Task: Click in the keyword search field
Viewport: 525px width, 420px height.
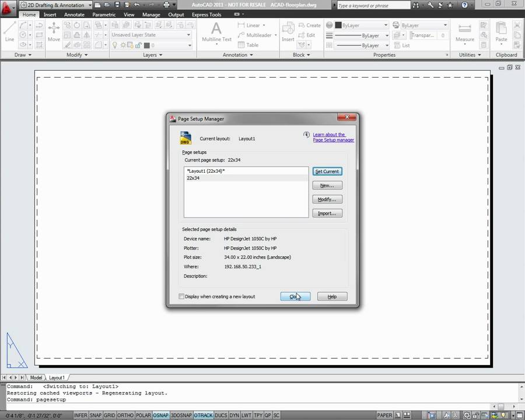Action: click(x=373, y=5)
